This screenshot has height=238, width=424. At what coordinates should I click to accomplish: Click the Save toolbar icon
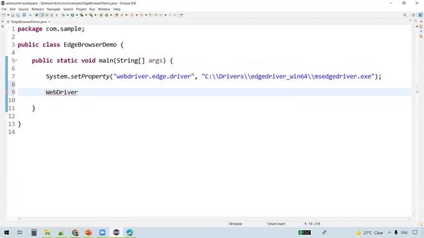pyautogui.click(x=13, y=15)
